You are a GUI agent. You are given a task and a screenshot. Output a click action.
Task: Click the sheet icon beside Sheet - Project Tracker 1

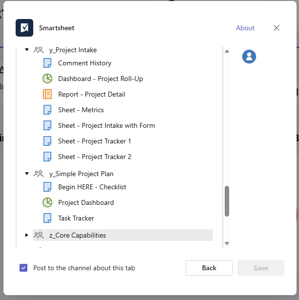(47, 141)
